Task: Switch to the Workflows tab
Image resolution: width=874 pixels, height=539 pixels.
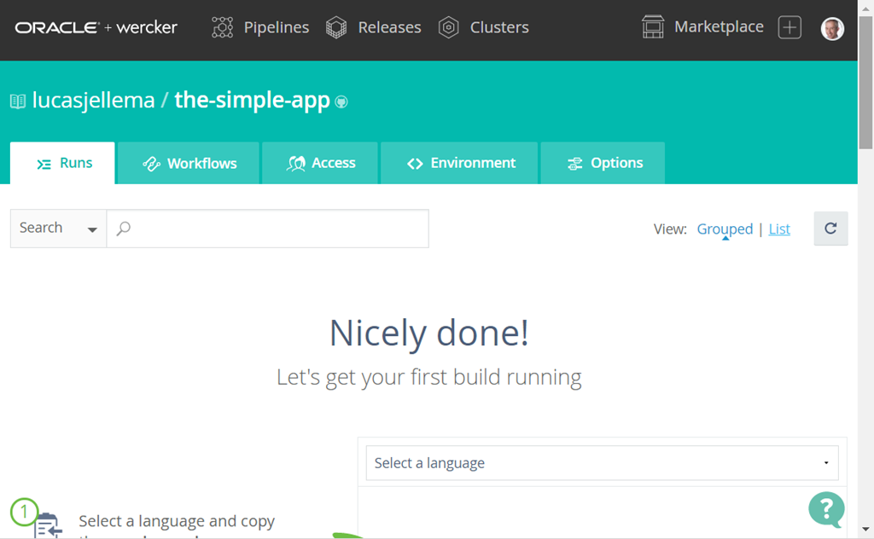Action: pos(189,163)
